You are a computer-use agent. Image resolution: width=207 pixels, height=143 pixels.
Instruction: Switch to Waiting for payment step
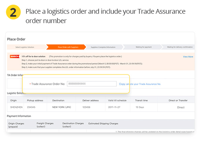click(143, 47)
